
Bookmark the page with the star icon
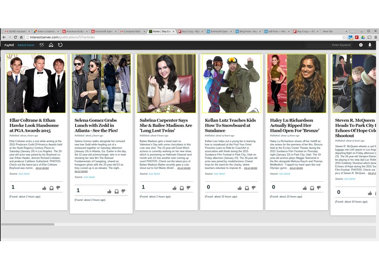pos(344,37)
